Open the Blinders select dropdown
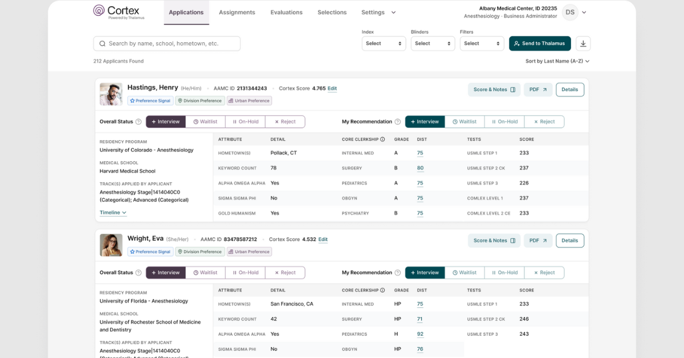This screenshot has height=358, width=684. 433,43
